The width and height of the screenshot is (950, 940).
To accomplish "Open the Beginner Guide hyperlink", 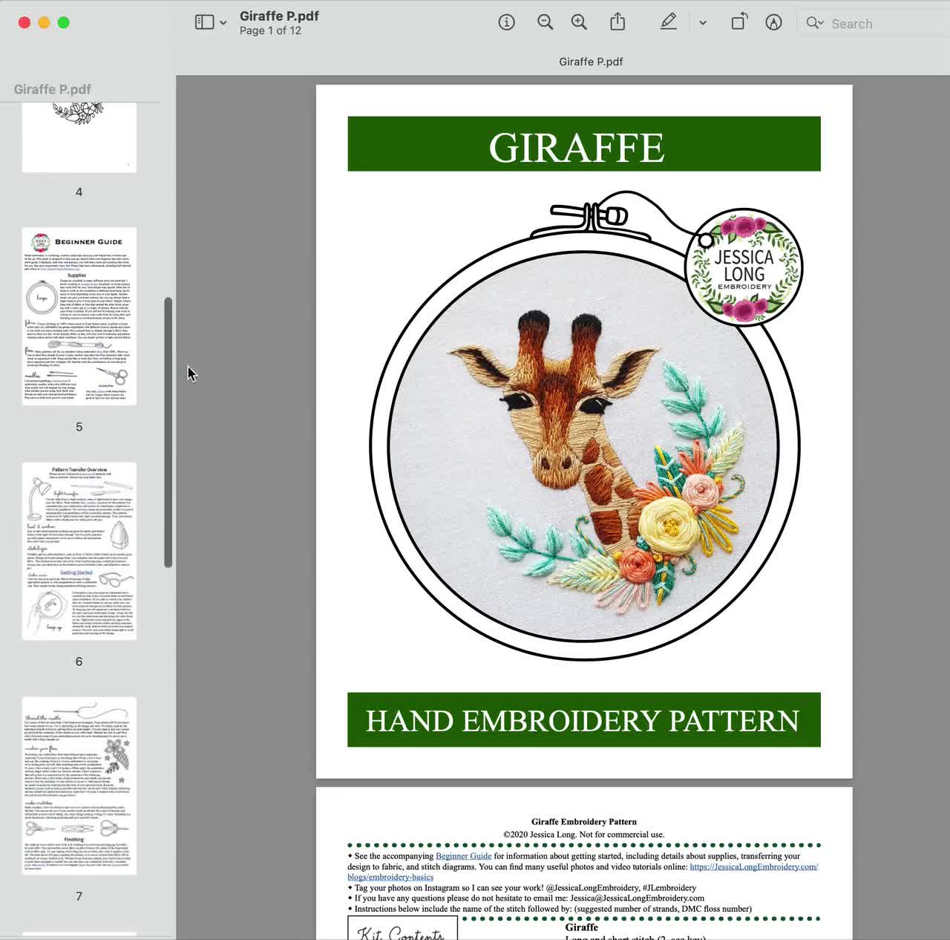I will (463, 856).
